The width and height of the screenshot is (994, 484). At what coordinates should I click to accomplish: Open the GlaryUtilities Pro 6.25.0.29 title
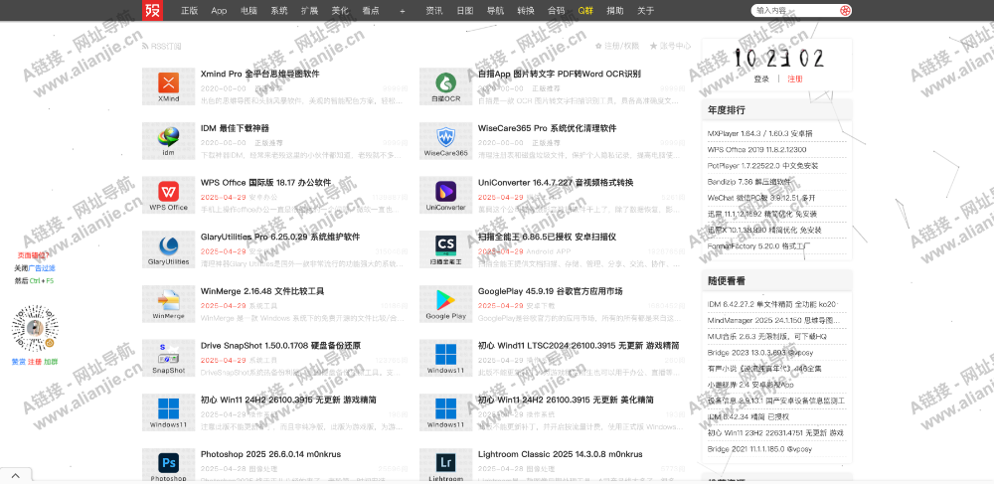(280, 237)
